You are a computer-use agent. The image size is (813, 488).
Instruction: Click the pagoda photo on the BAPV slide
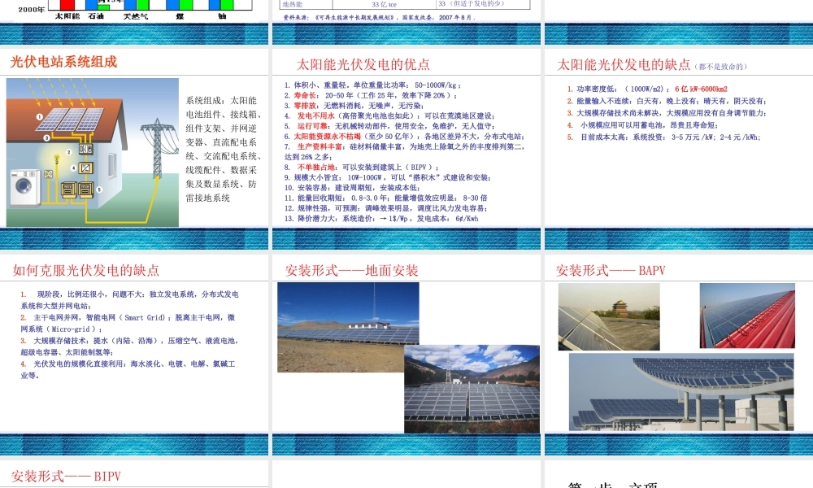pos(618,306)
